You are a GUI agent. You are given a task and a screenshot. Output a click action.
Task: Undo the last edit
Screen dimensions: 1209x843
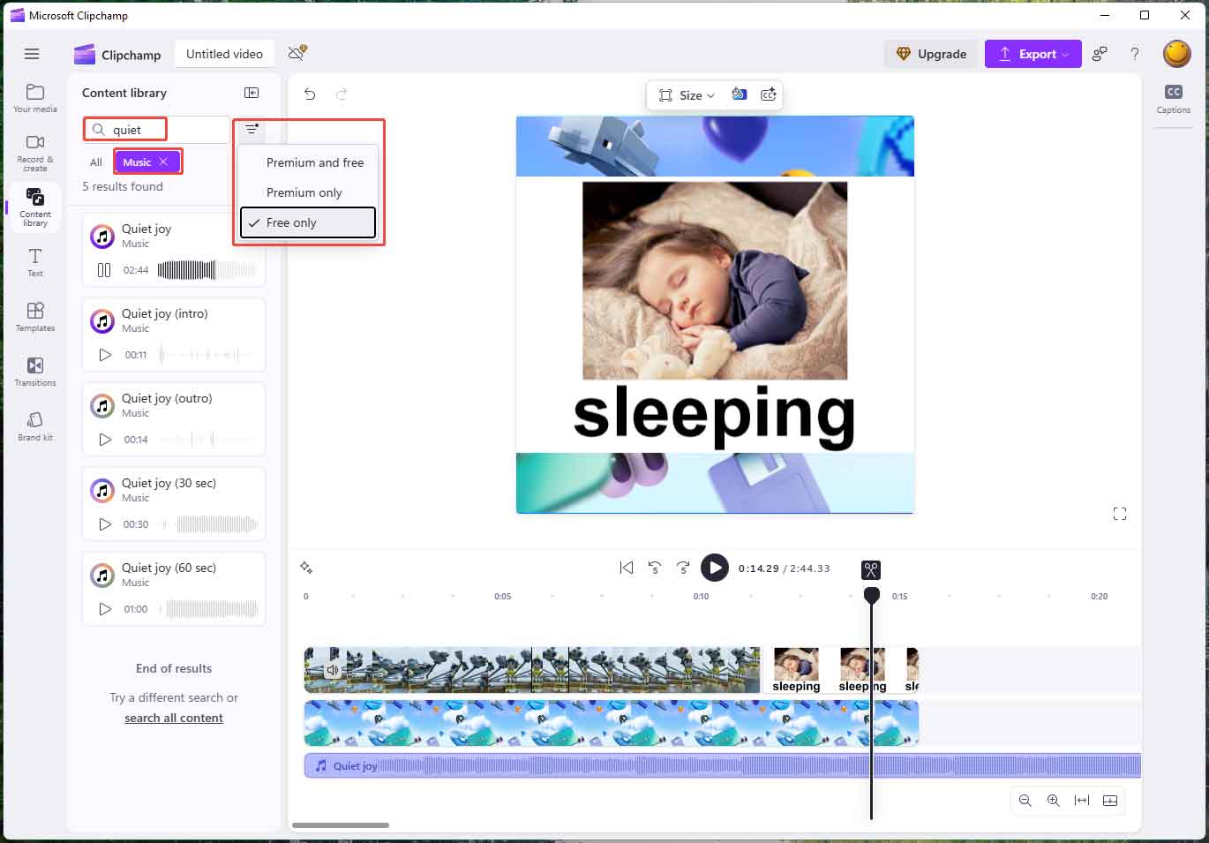(x=309, y=94)
